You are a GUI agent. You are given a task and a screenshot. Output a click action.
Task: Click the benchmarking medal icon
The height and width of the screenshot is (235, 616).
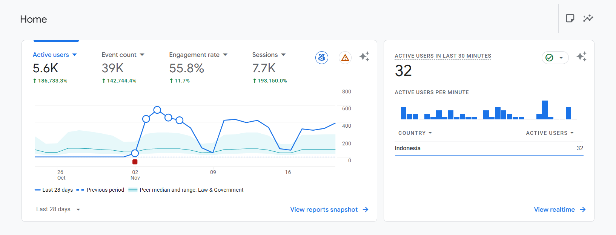(322, 58)
